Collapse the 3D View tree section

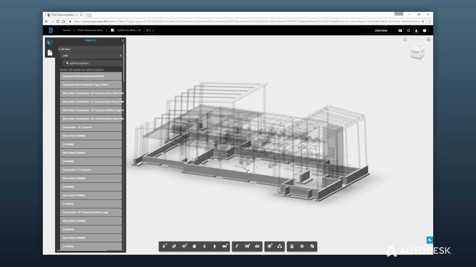pyautogui.click(x=60, y=49)
